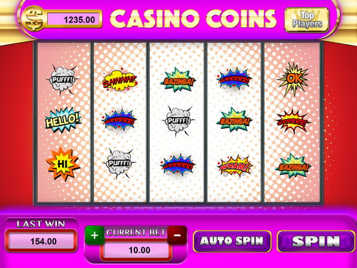Start AUTO SPIN mode
The height and width of the screenshot is (268, 357).
click(x=232, y=241)
